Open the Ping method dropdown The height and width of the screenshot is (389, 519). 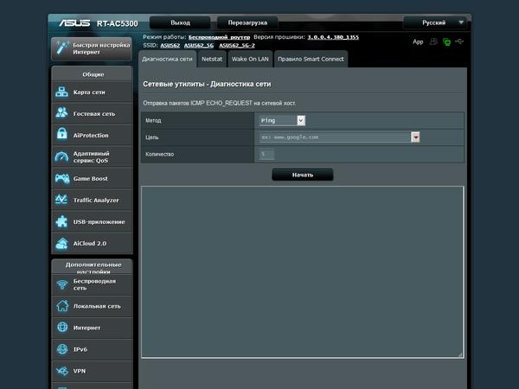[282, 120]
